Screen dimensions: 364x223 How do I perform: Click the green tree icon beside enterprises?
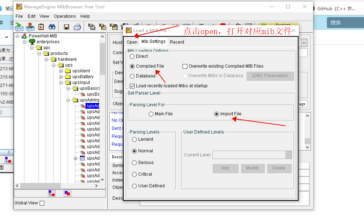[x=32, y=42]
